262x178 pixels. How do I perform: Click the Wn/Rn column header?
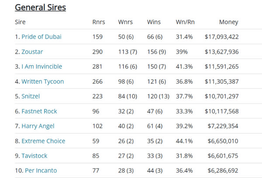point(185,22)
